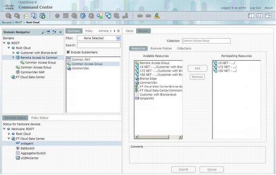Open the yellow hierarchy tree toolbar icon
276x175 pixels.
click(25, 16)
